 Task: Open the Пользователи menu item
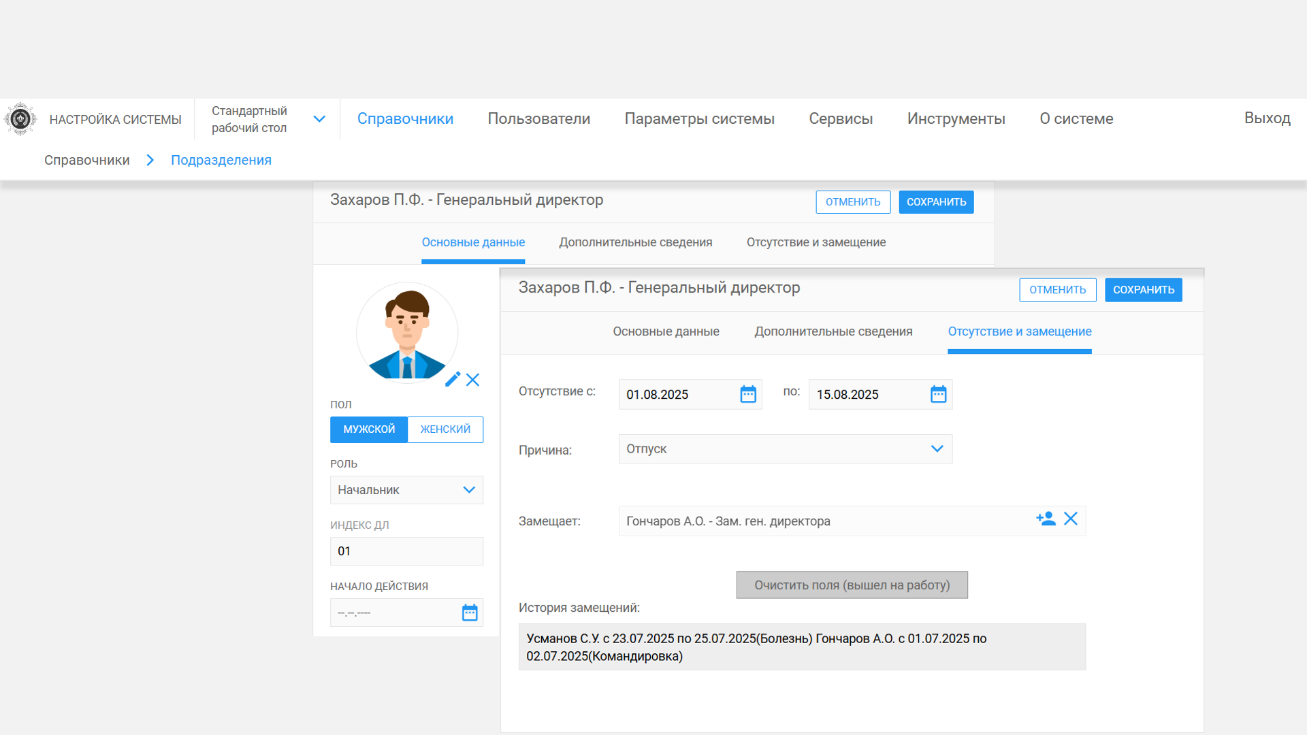tap(538, 118)
